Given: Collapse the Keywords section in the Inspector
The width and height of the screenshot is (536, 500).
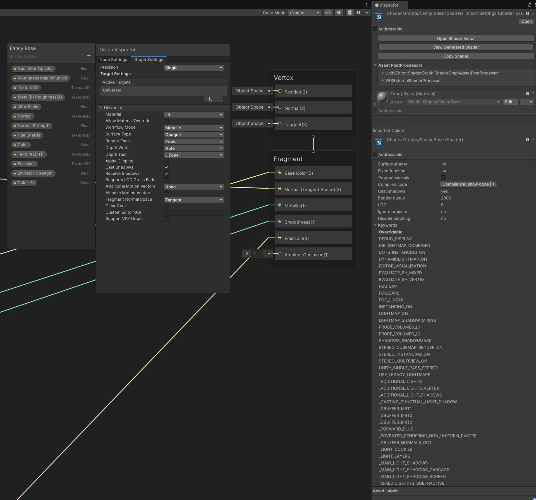Looking at the screenshot, I should [x=375, y=225].
